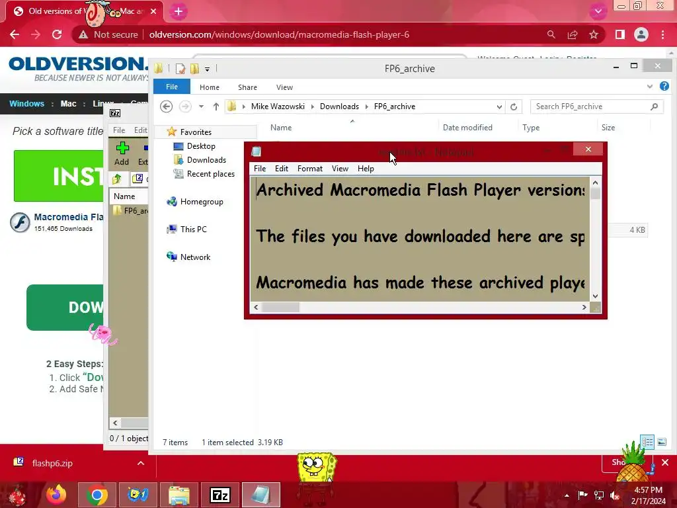The width and height of the screenshot is (677, 508).
Task: Bookmark this page with star icon
Action: [x=594, y=34]
